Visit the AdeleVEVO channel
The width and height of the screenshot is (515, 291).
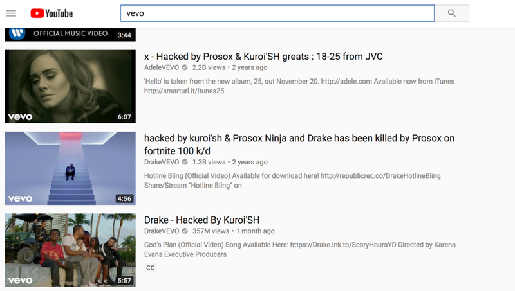162,67
